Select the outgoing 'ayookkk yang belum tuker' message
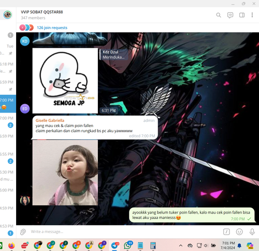The height and width of the screenshot is (251, 259). pyautogui.click(x=193, y=215)
